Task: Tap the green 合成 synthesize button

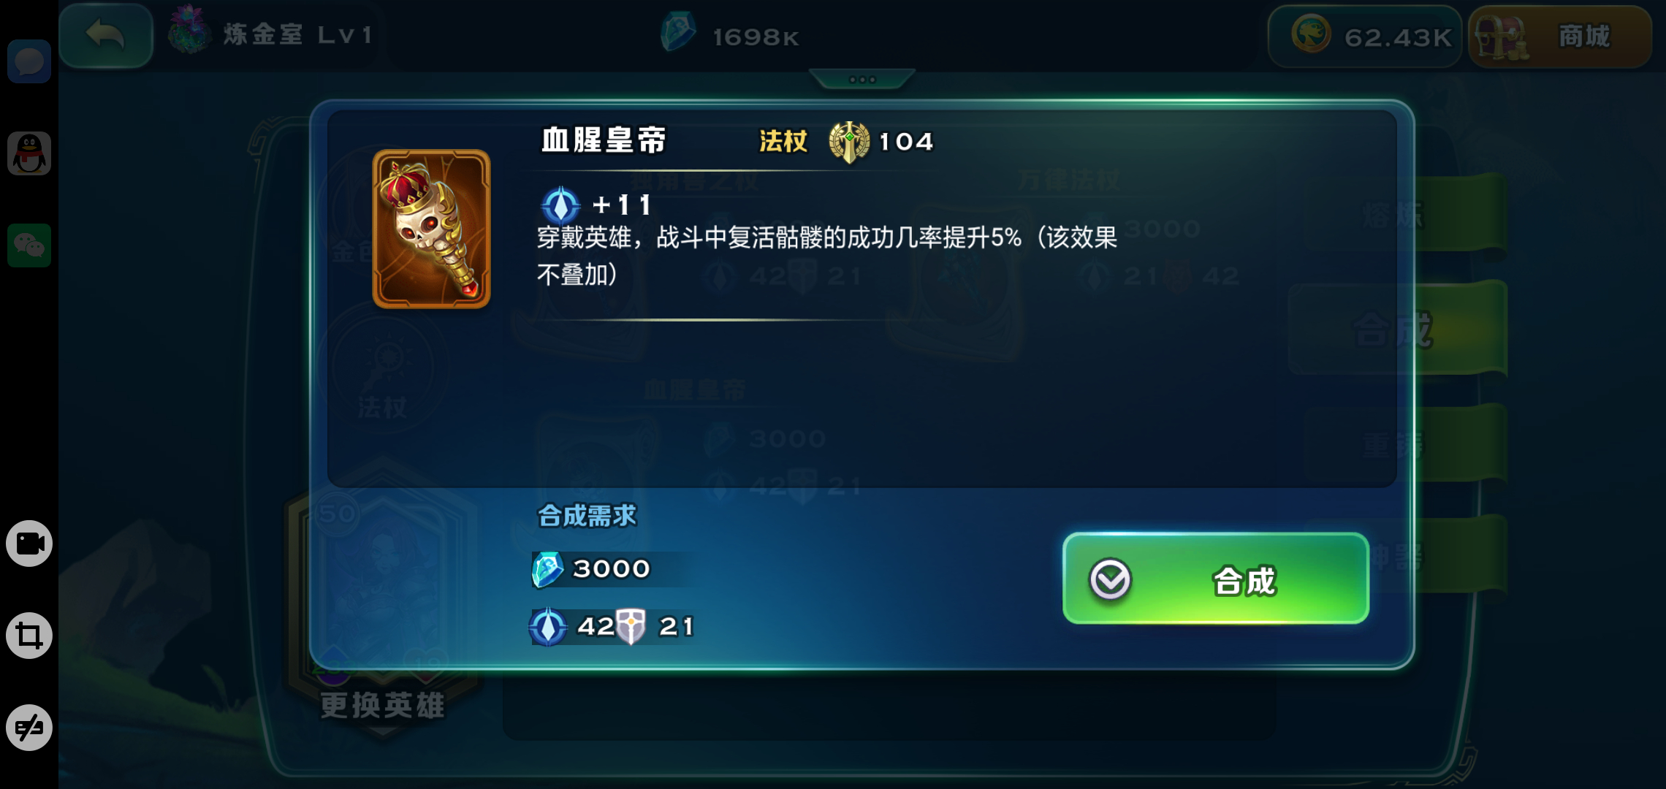Action: pos(1216,579)
